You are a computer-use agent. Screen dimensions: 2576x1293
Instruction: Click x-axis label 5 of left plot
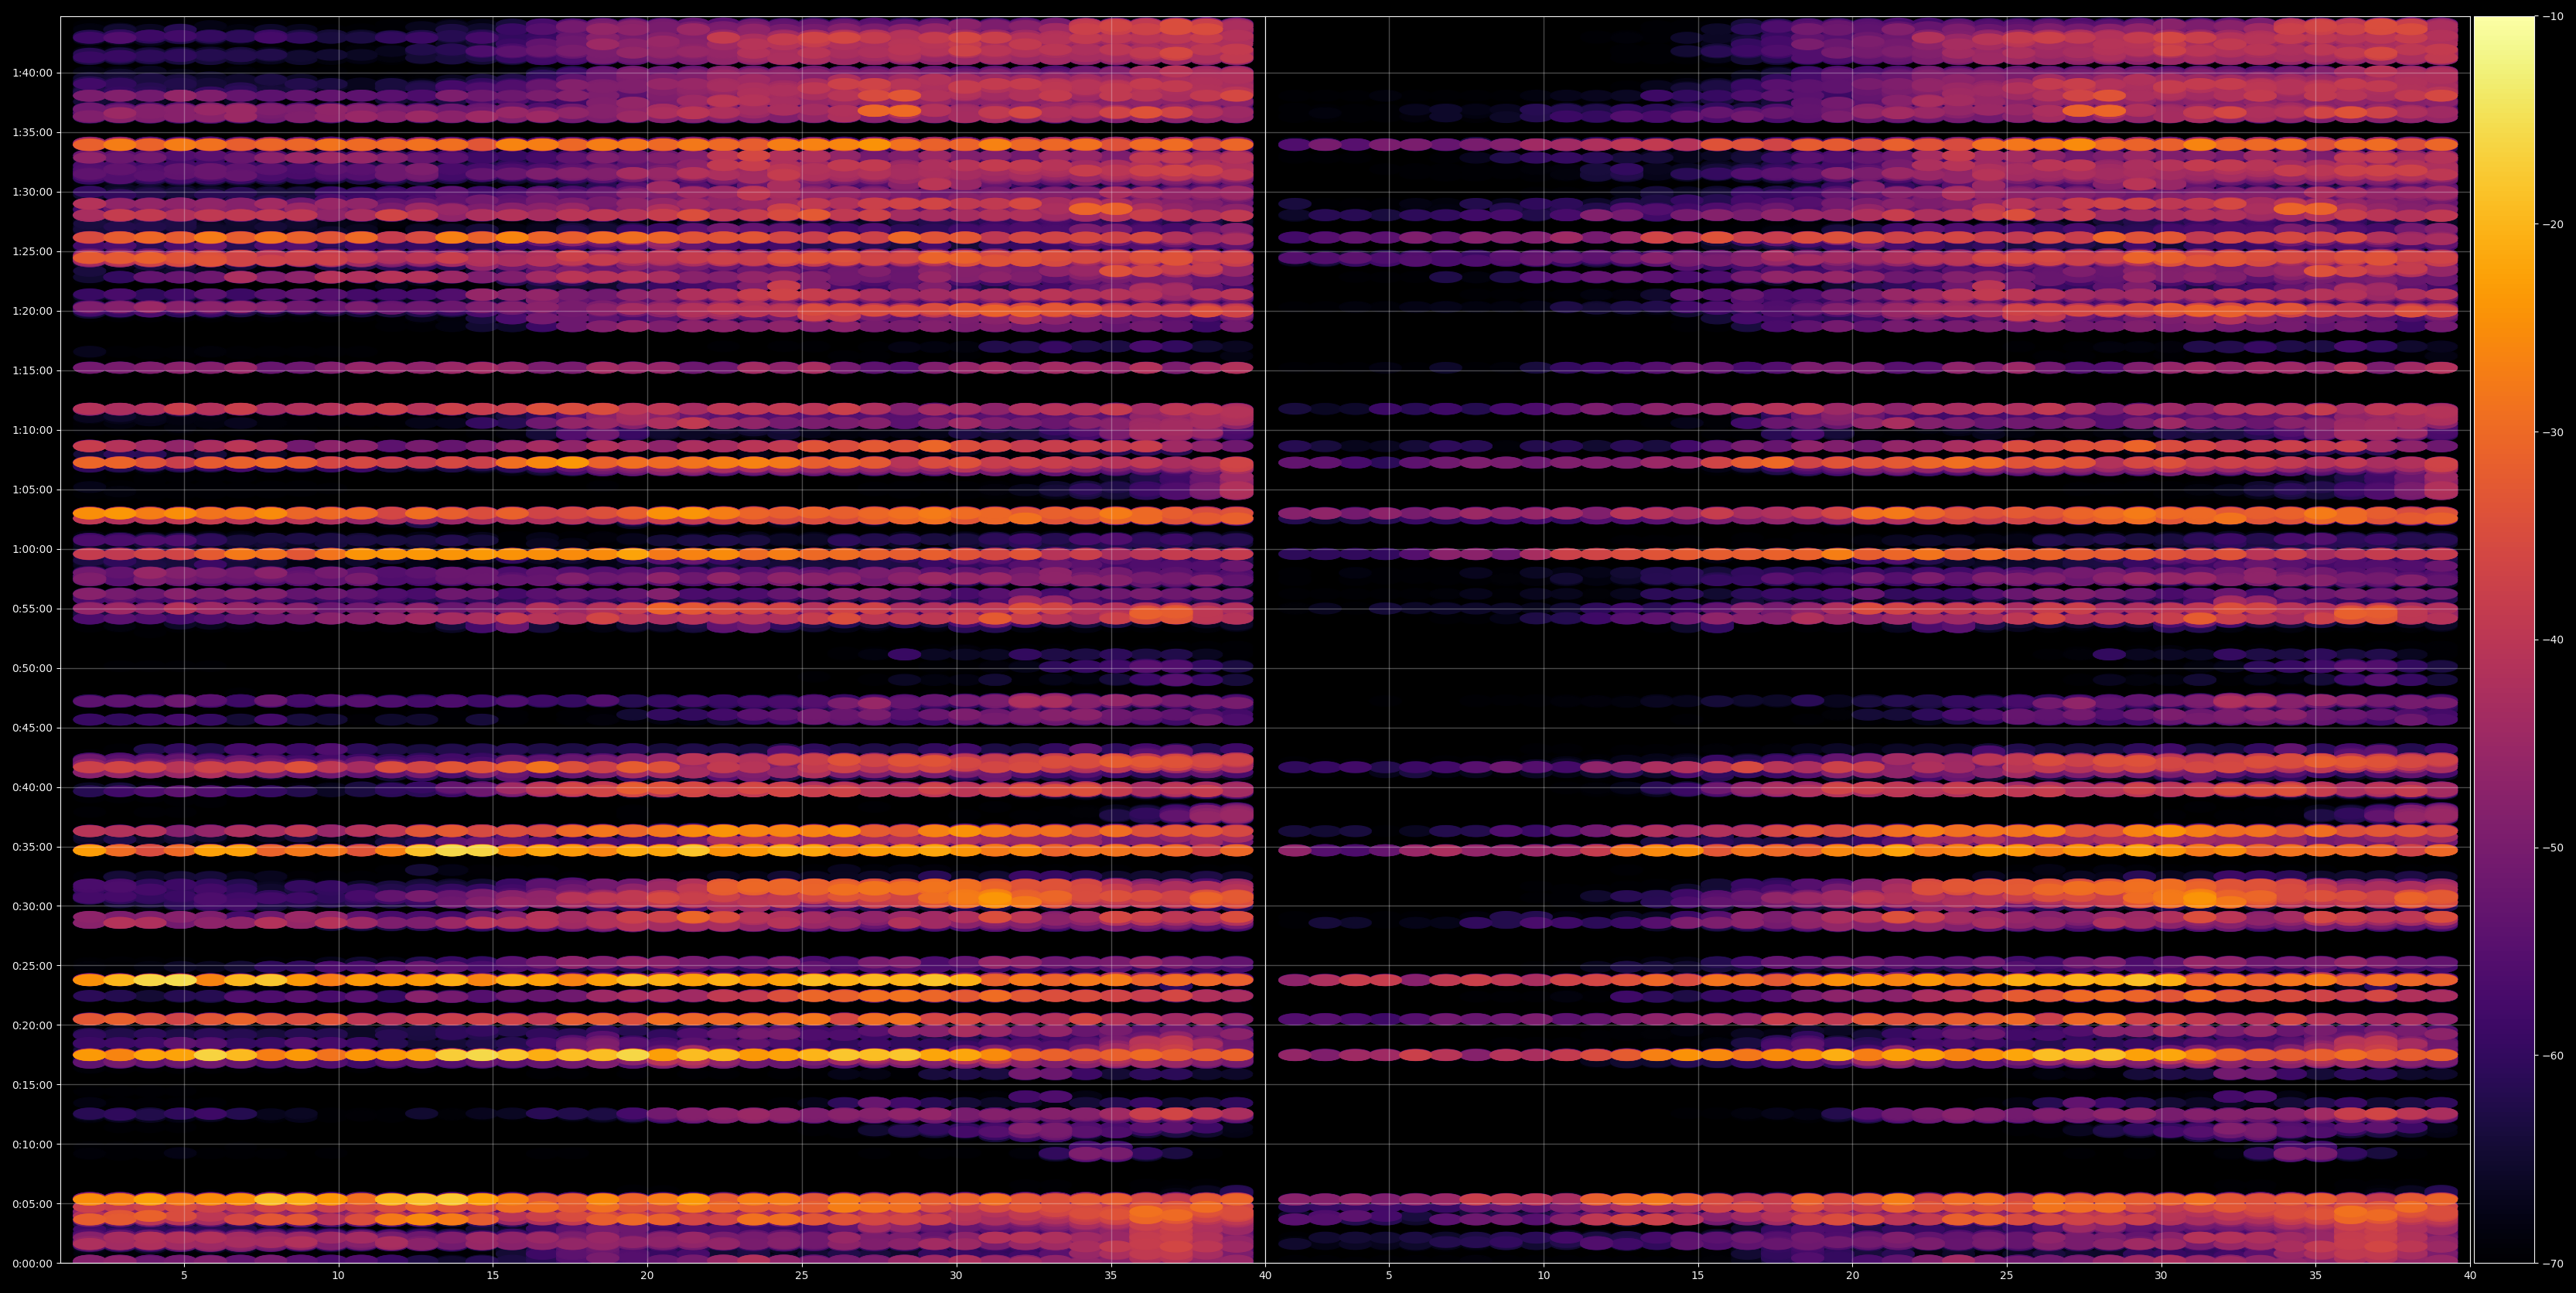pos(184,1276)
